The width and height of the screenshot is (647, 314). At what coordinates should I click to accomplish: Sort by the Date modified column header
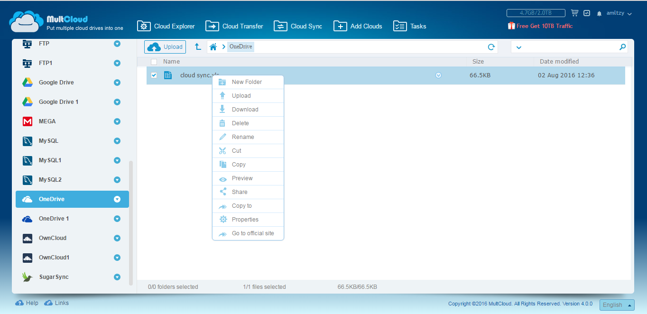coord(559,62)
